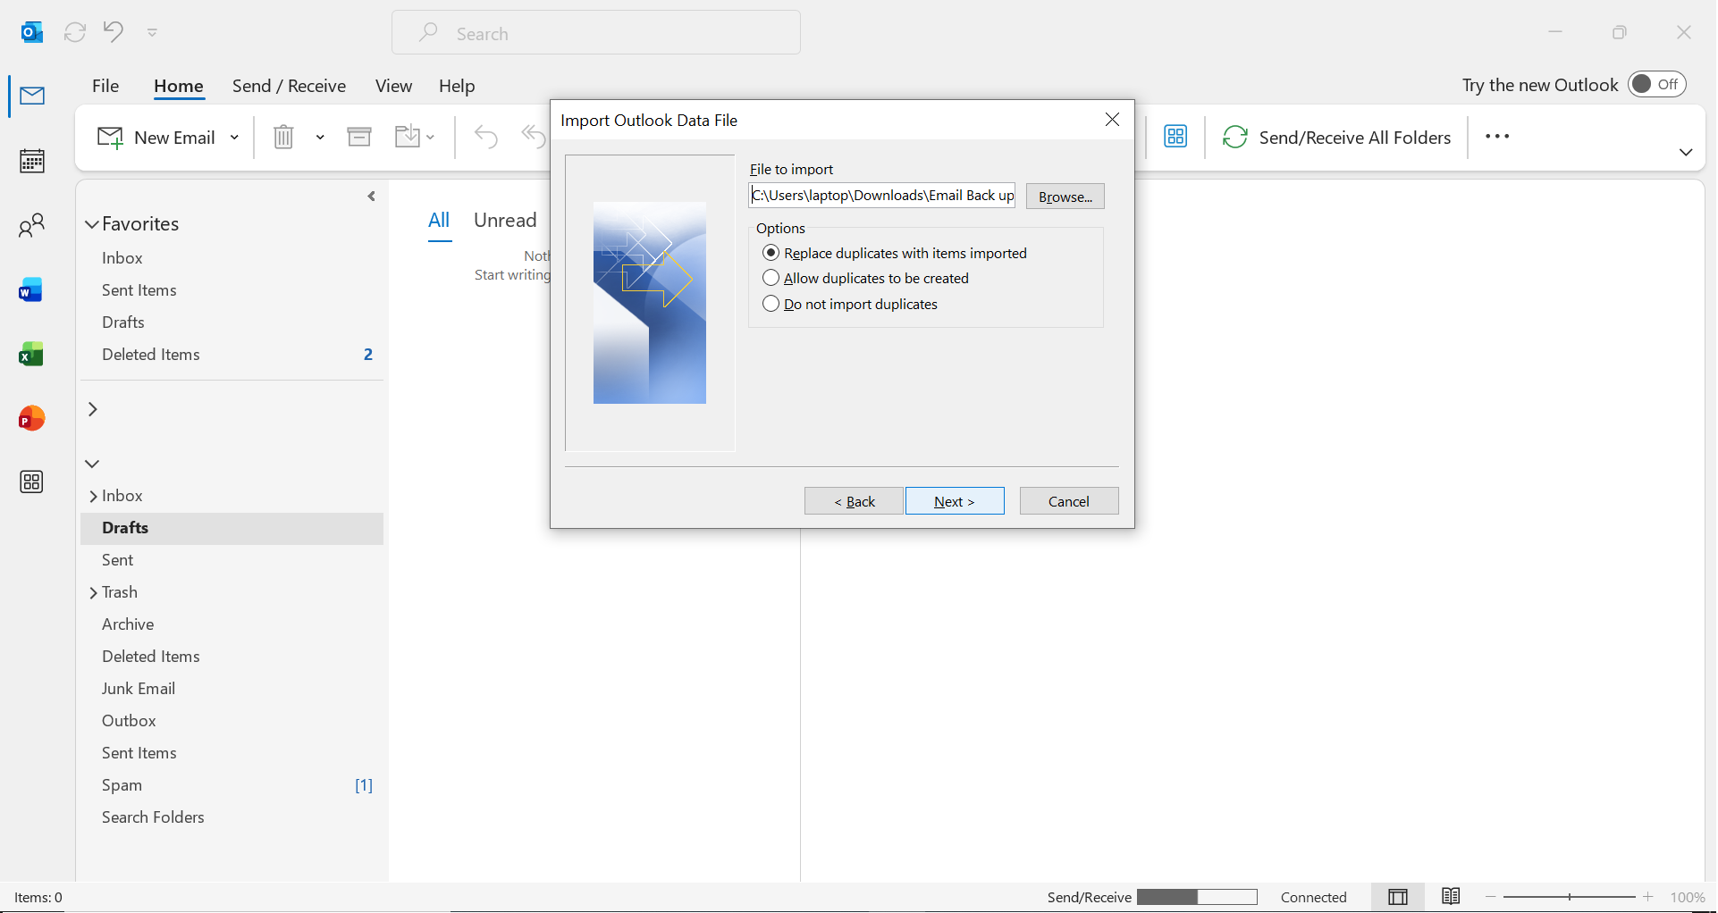The height and width of the screenshot is (913, 1718).
Task: Click zoom in plus button
Action: [1648, 897]
